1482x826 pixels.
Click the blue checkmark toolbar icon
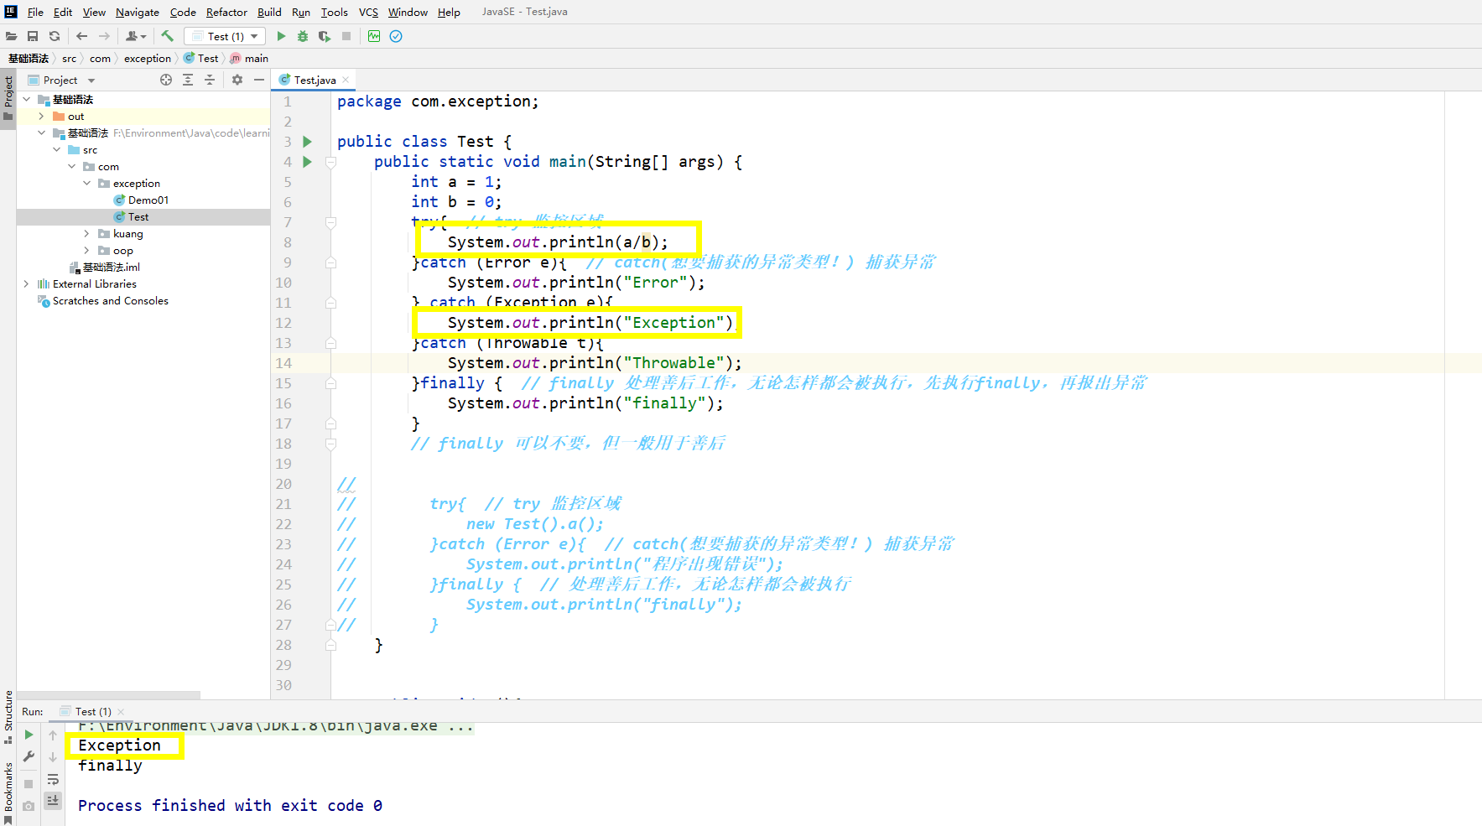point(396,36)
